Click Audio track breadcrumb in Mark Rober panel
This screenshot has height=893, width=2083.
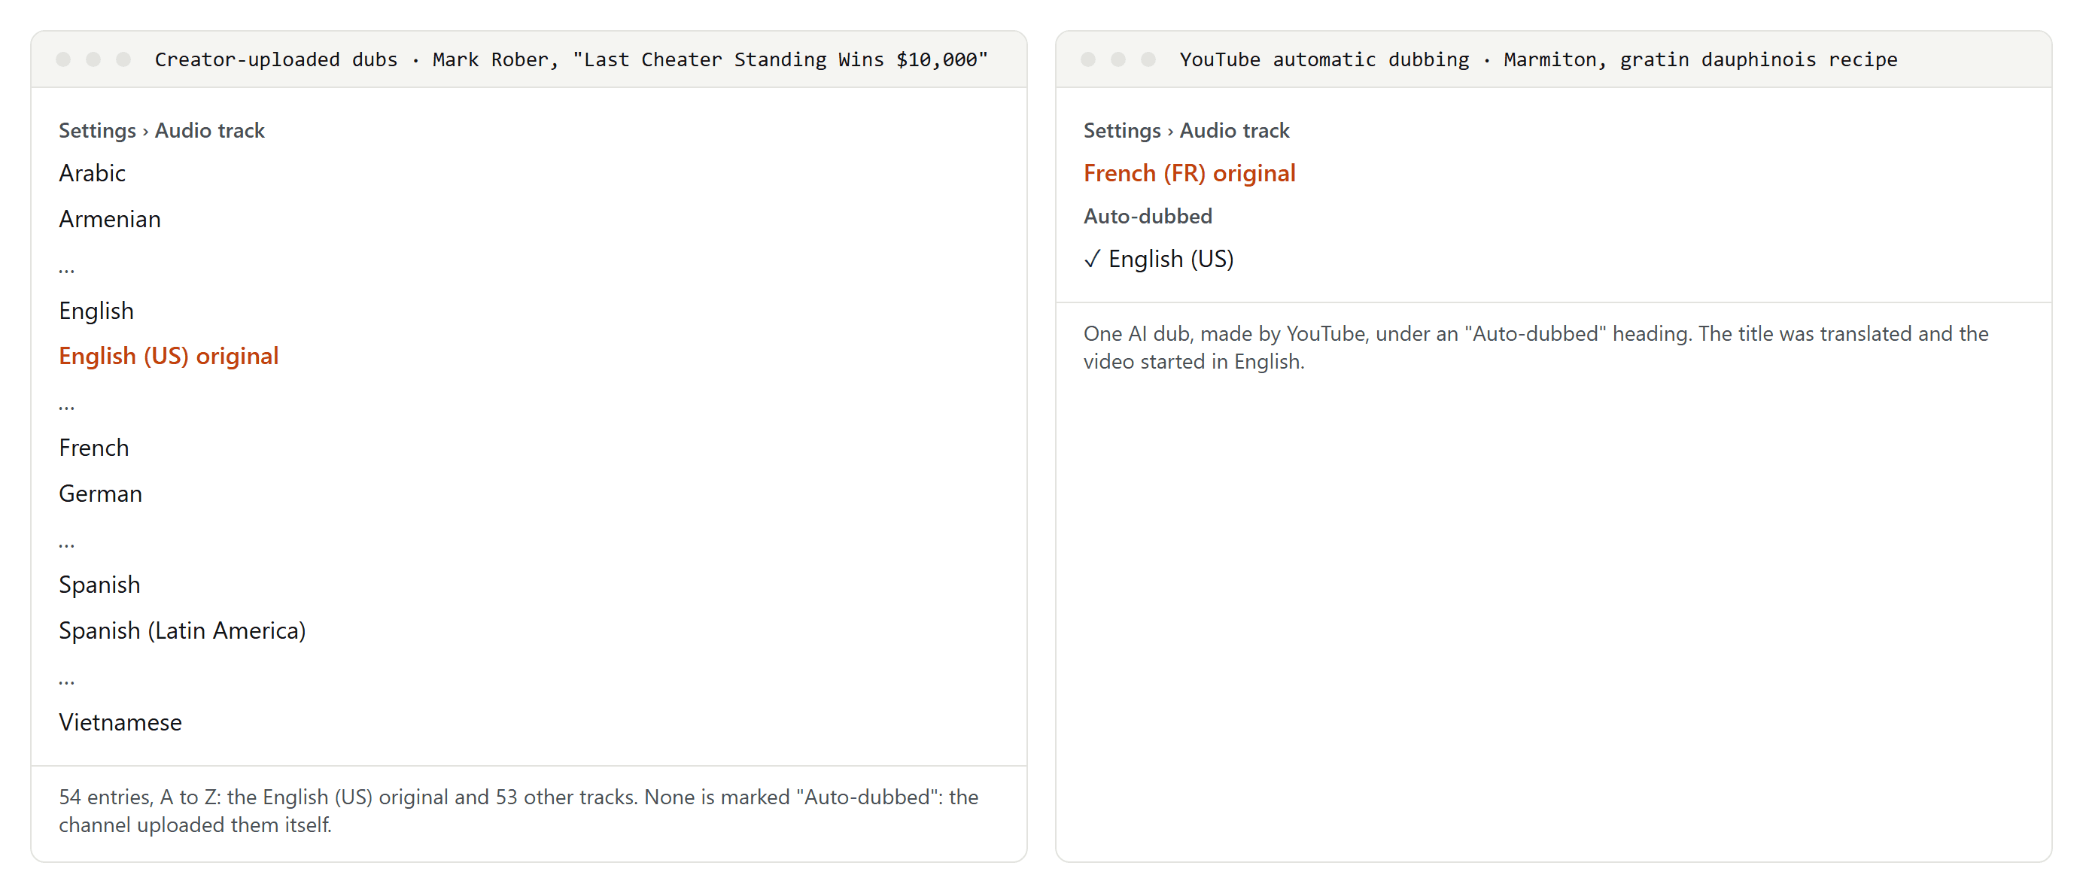pos(209,130)
